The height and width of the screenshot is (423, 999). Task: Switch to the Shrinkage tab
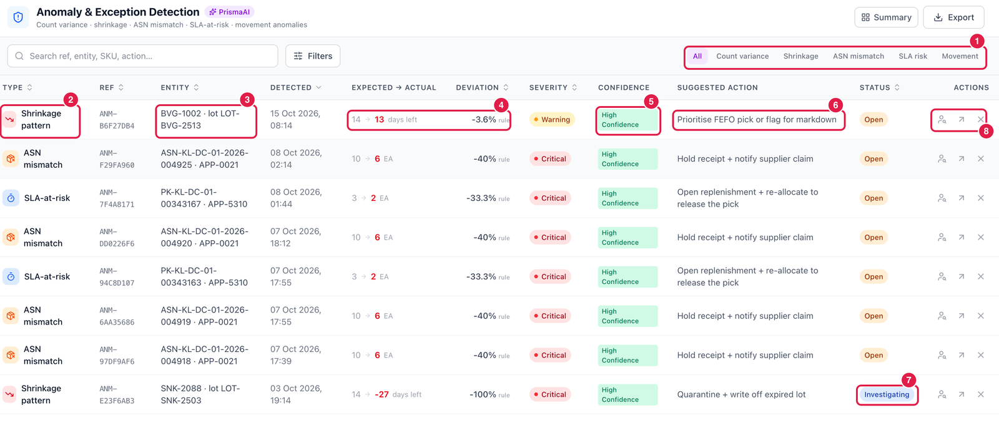pos(801,56)
